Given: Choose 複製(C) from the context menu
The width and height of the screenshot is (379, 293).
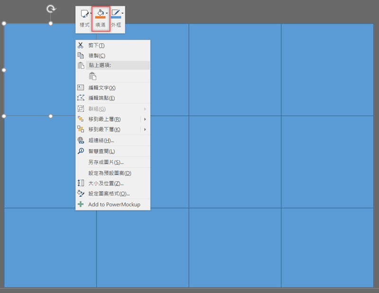Looking at the screenshot, I should coord(113,55).
